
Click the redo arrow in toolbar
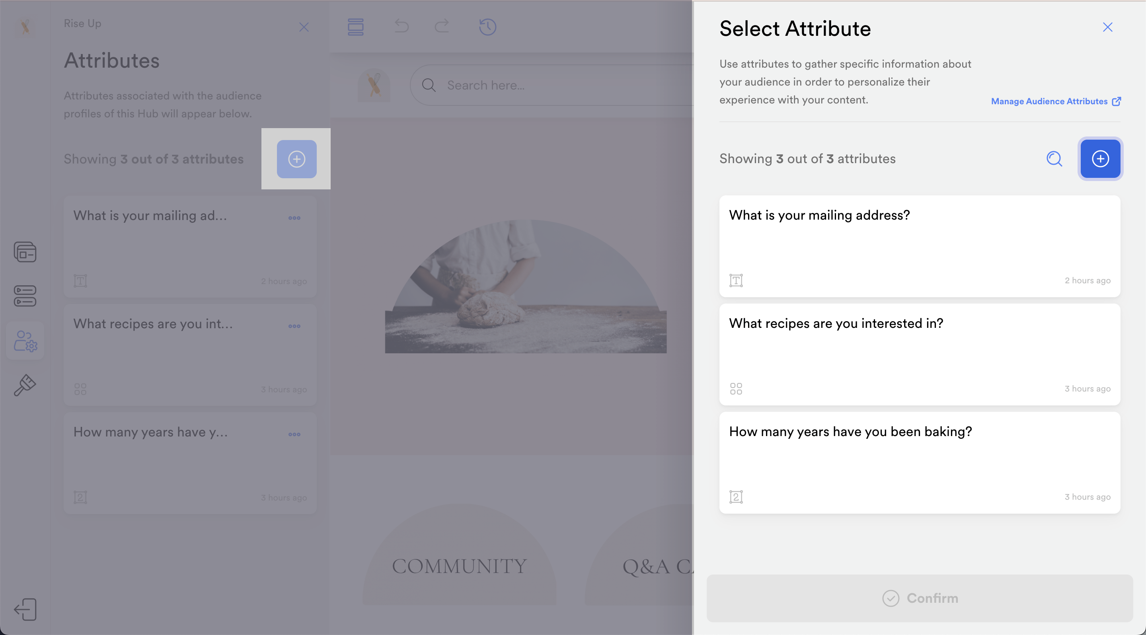point(442,27)
